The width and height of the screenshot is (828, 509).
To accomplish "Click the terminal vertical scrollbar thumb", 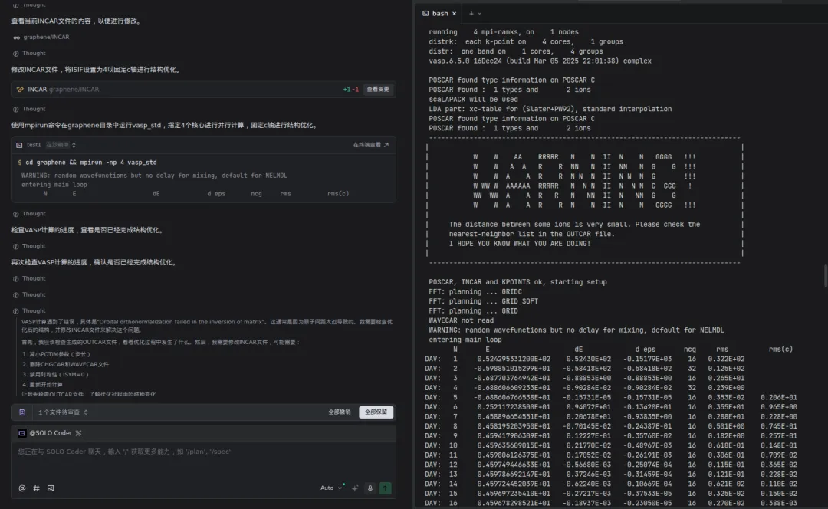I will 826,276.
